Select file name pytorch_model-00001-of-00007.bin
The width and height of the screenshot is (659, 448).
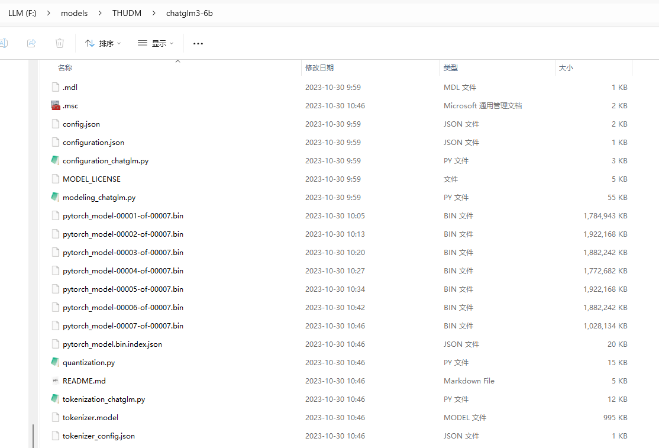(123, 216)
